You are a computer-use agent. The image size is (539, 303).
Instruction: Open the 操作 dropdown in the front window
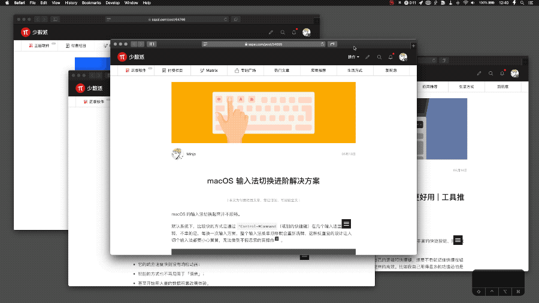[353, 57]
